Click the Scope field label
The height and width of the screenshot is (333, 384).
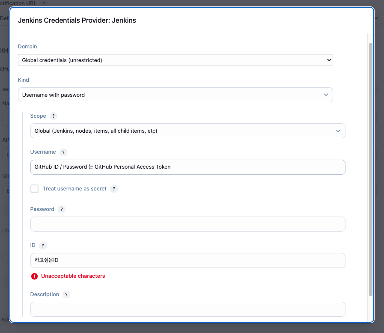pyautogui.click(x=38, y=116)
